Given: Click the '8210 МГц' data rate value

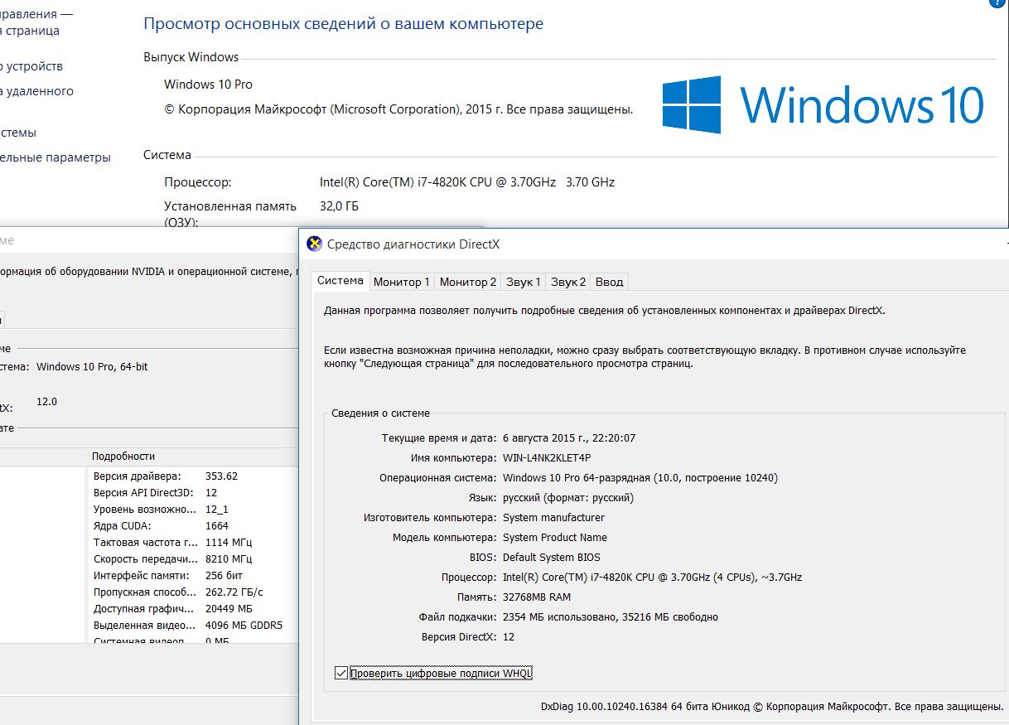Looking at the screenshot, I should point(229,558).
